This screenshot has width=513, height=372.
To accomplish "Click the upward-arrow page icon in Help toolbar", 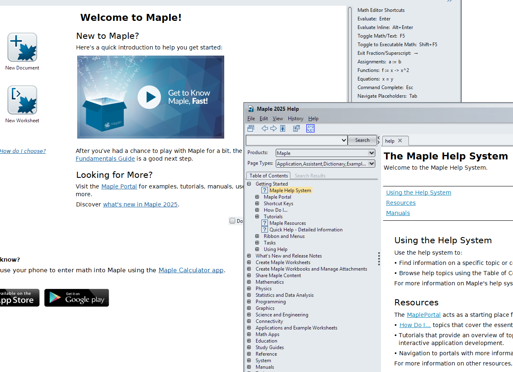I will pos(282,128).
